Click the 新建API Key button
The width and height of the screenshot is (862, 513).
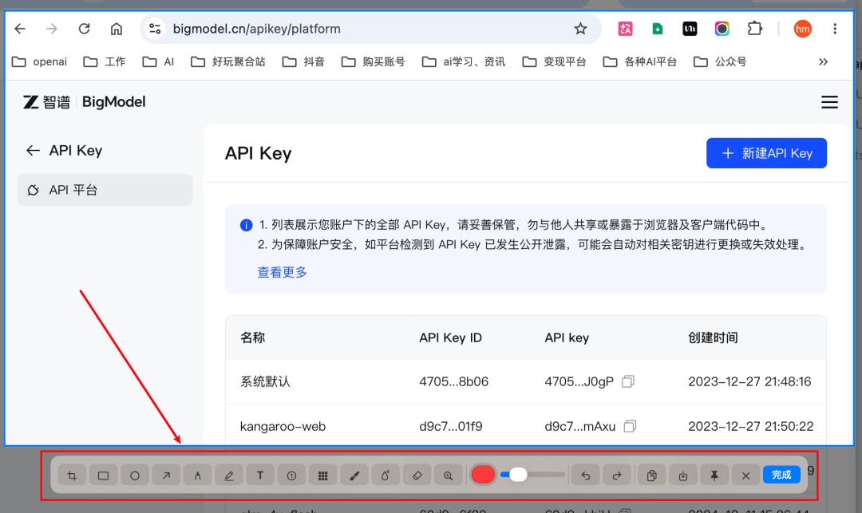[x=766, y=153]
